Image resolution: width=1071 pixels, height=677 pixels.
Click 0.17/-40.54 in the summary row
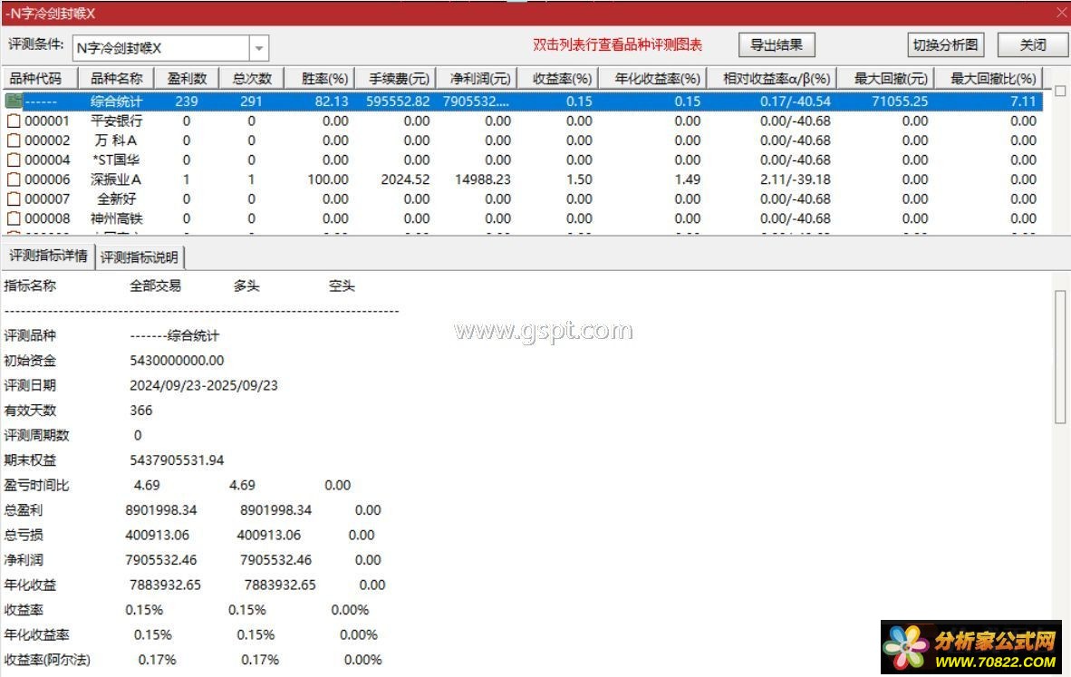[795, 102]
